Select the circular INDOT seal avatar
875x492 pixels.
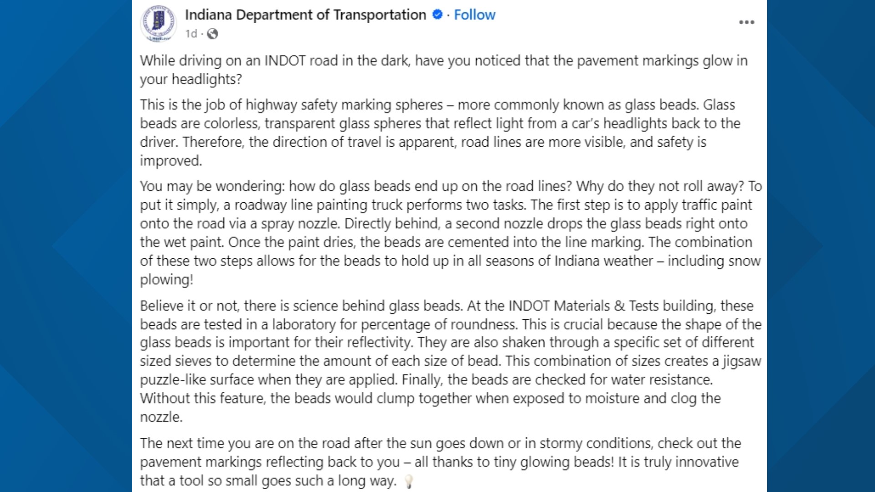pos(158,21)
